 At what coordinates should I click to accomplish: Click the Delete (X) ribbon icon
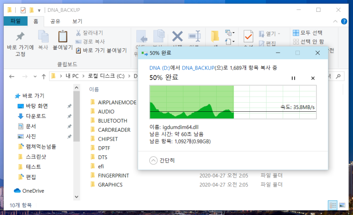[177, 36]
